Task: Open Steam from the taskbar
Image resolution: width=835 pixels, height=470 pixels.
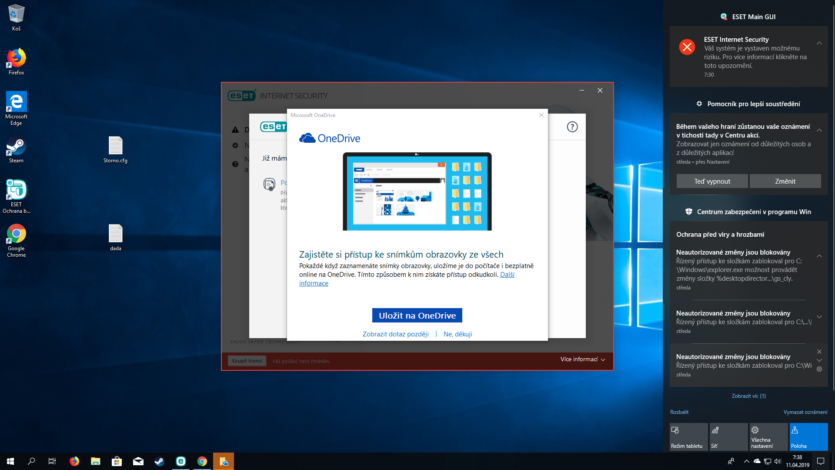Action: point(159,461)
